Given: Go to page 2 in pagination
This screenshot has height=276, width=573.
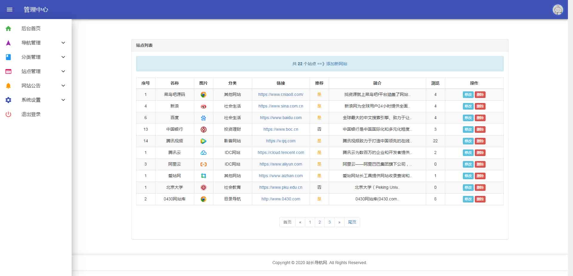Looking at the screenshot, I should point(320,222).
